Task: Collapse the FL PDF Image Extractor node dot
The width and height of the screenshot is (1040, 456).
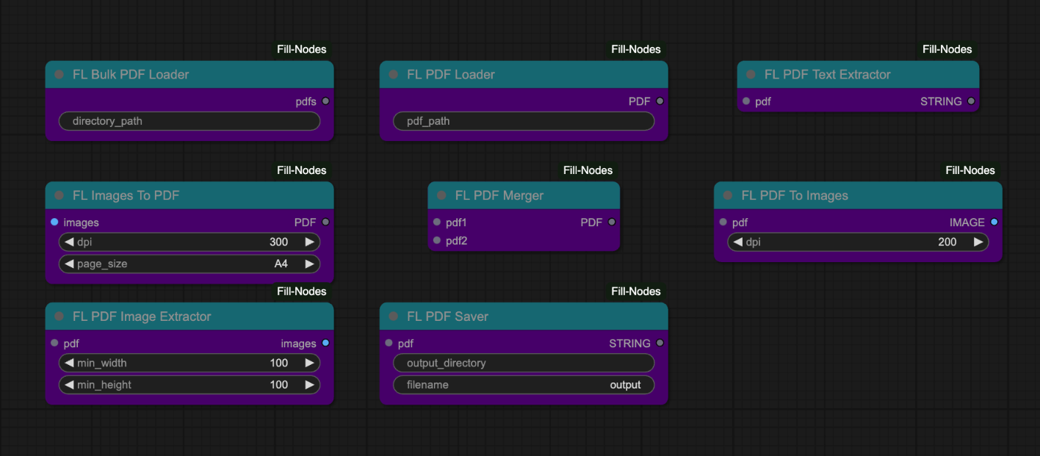Action: pos(59,317)
